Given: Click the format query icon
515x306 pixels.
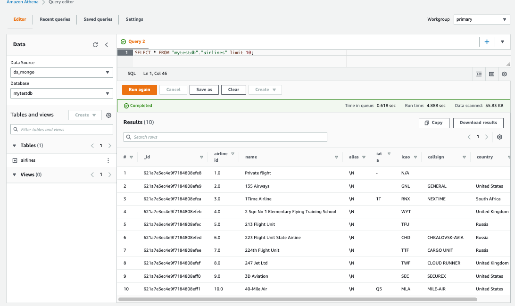Looking at the screenshot, I should pos(479,74).
